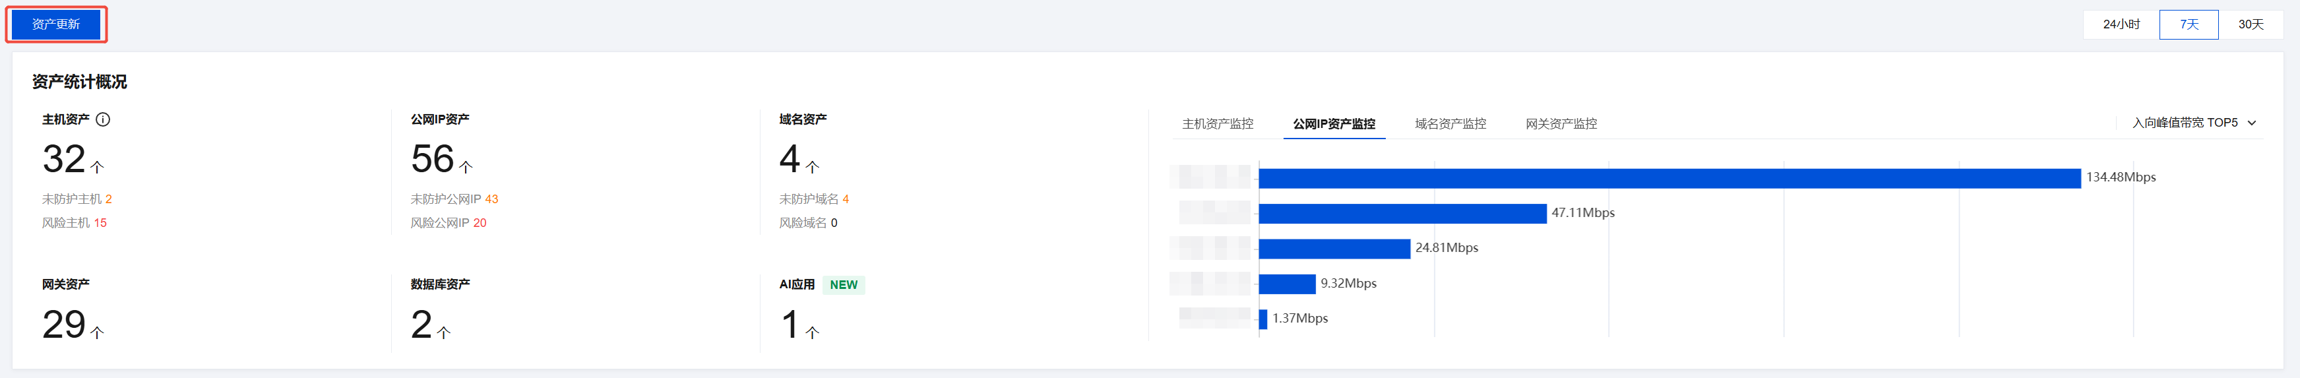Select the 24小时 time range
The image size is (2300, 378).
[x=2121, y=24]
